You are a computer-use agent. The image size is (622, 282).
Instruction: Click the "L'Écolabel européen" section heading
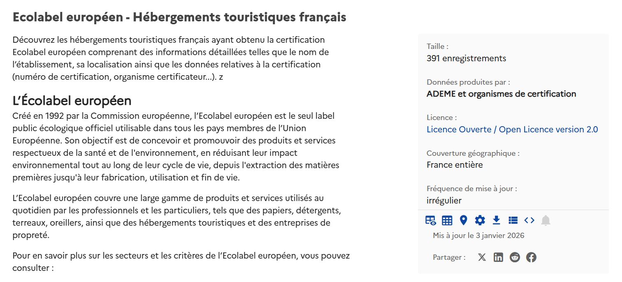(72, 100)
